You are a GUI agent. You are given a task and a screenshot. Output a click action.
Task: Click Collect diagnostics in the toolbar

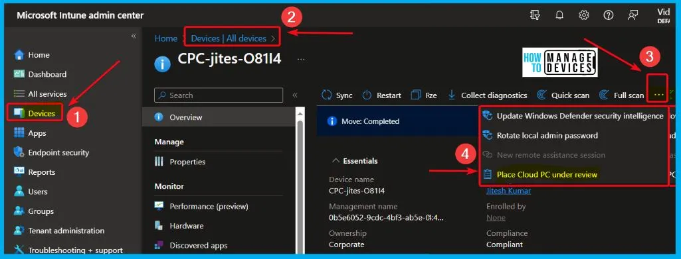coord(487,95)
